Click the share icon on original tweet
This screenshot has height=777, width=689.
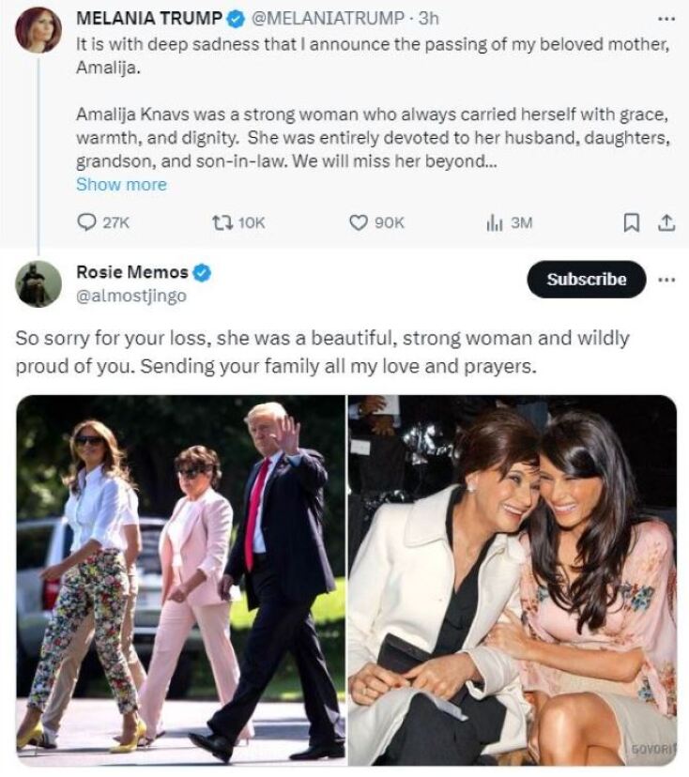point(666,222)
